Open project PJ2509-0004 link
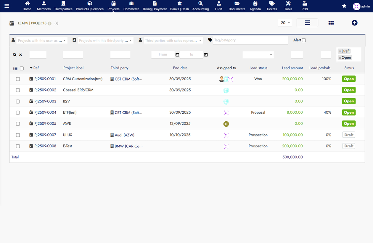373x243 pixels. point(45,112)
